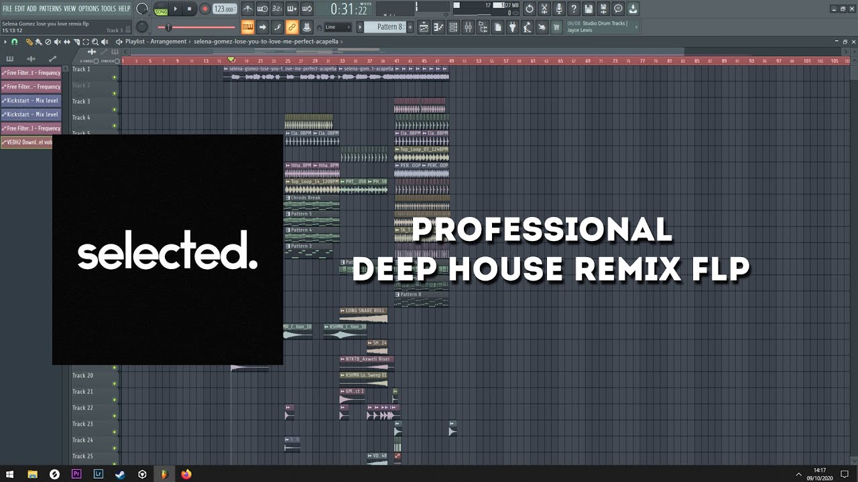This screenshot has width=858, height=482.
Task: Click the one-click audio recording microphone
Action: click(558, 9)
